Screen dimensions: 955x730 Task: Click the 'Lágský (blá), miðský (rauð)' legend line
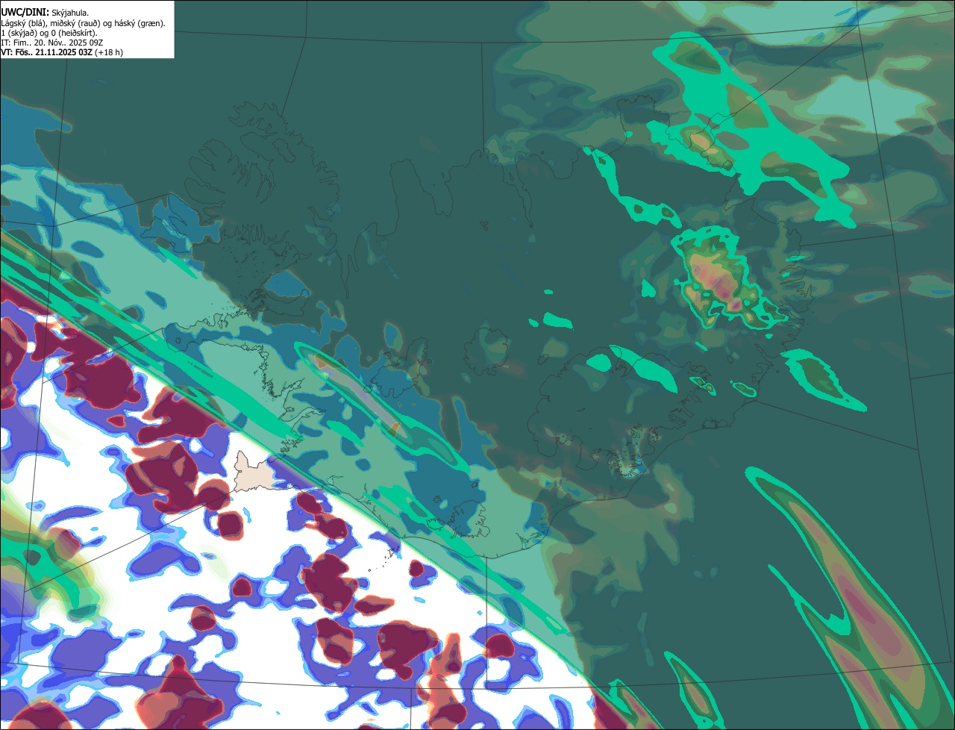coord(83,23)
